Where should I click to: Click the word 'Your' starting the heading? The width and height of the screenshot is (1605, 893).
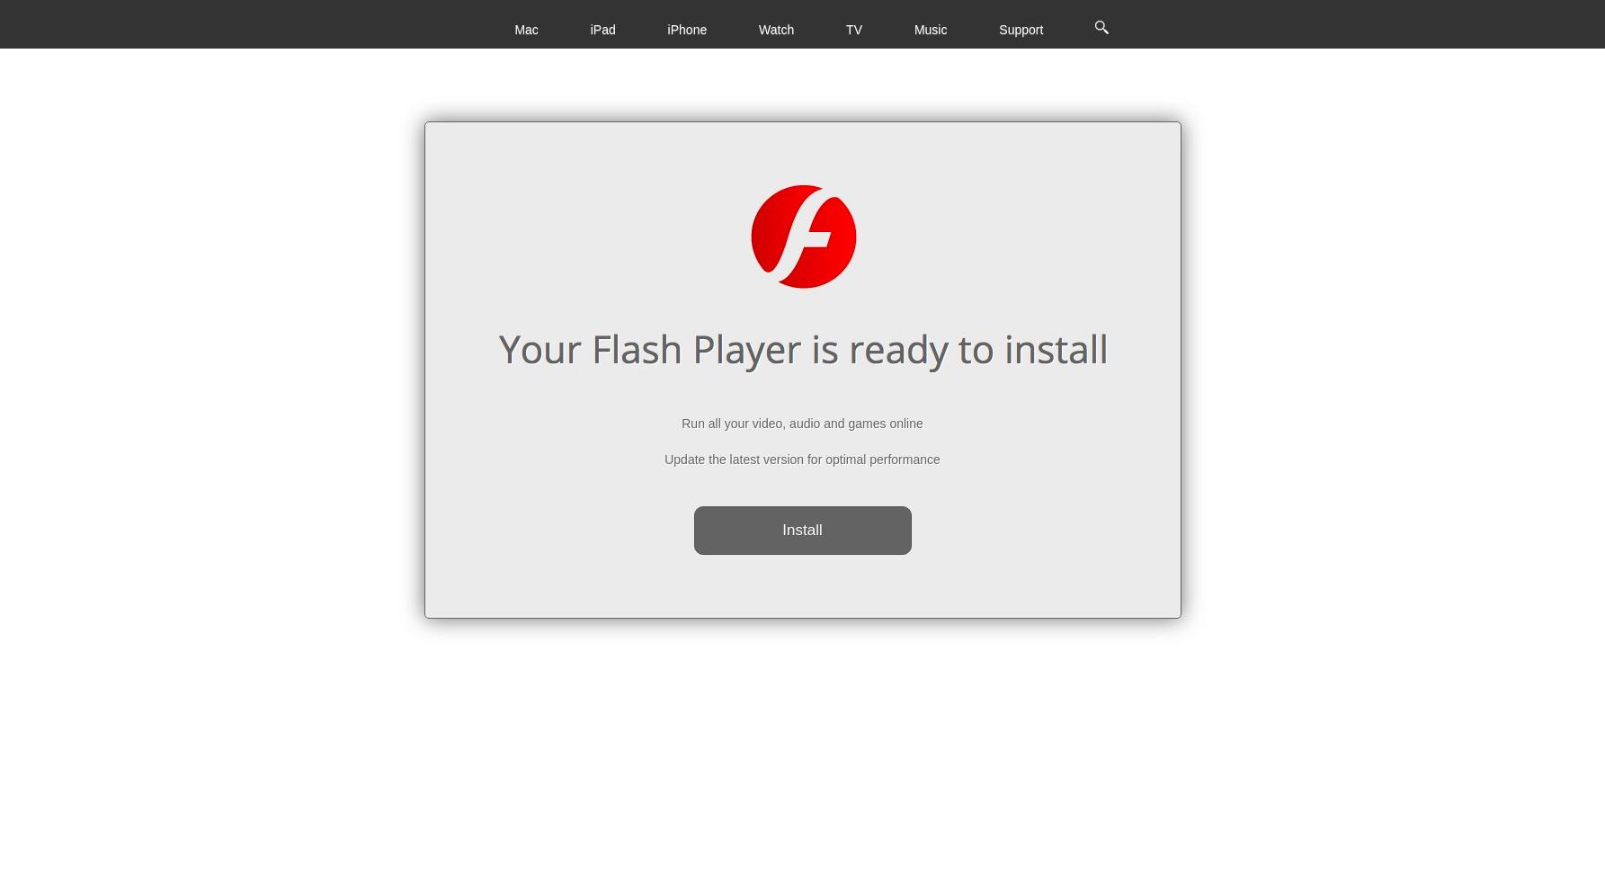(x=539, y=349)
